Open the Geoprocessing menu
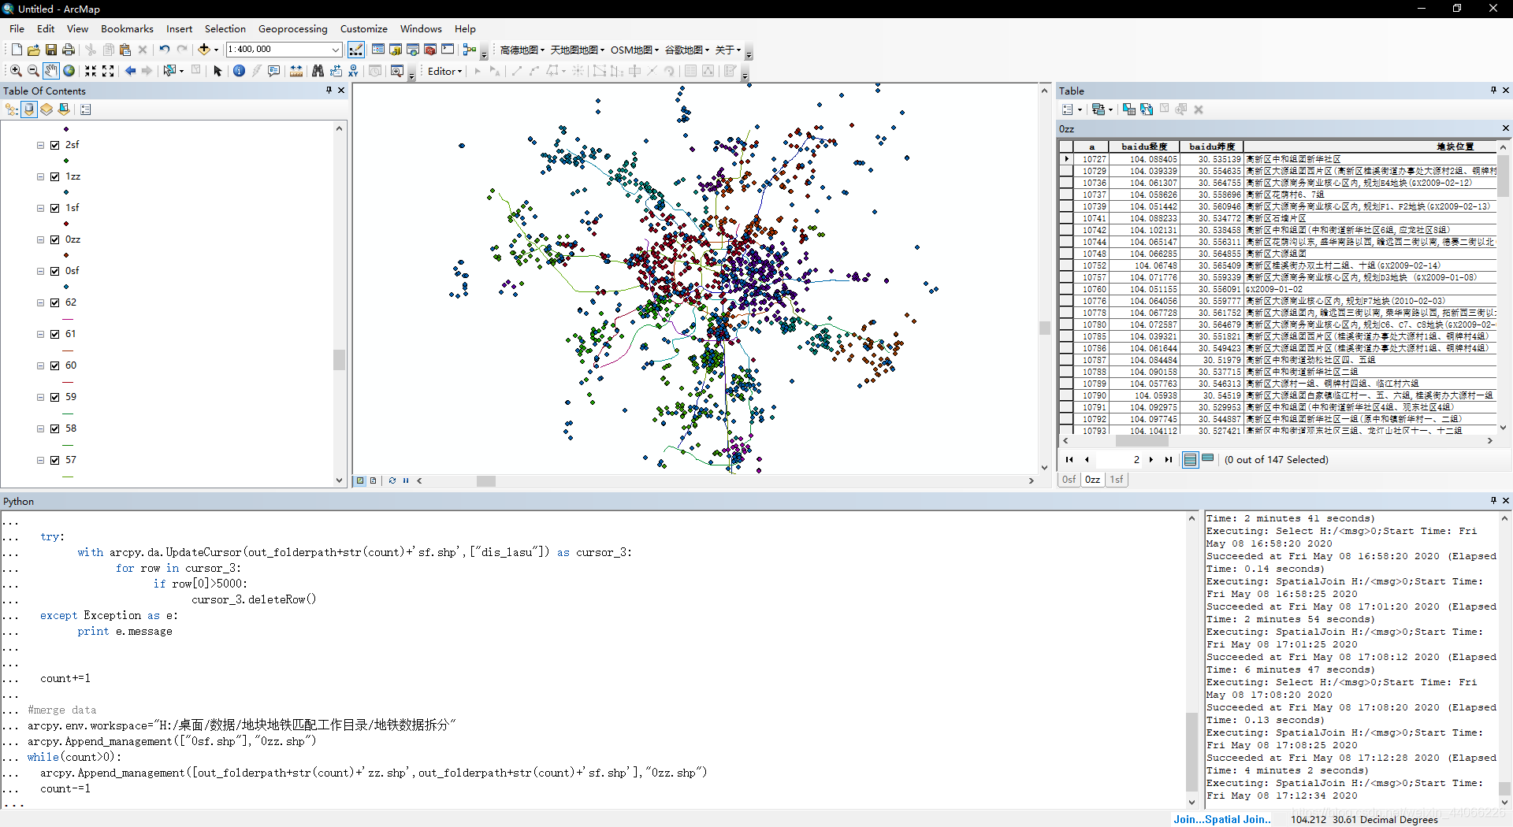The image size is (1513, 827). pos(292,28)
